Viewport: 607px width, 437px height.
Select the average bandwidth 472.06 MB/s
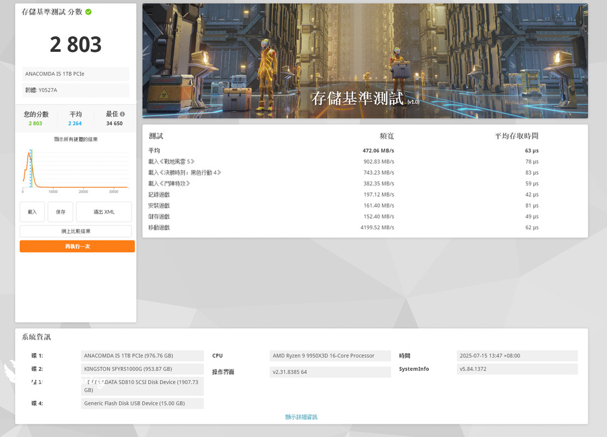click(378, 150)
